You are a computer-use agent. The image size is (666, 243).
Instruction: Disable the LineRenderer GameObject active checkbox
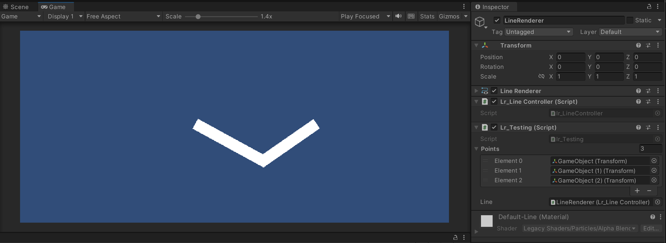497,20
